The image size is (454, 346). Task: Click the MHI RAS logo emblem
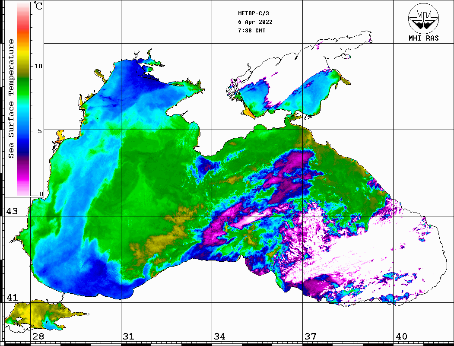[x=423, y=18]
